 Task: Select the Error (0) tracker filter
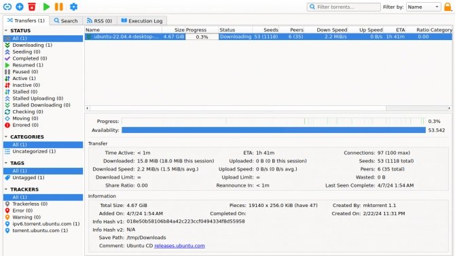click(43, 211)
